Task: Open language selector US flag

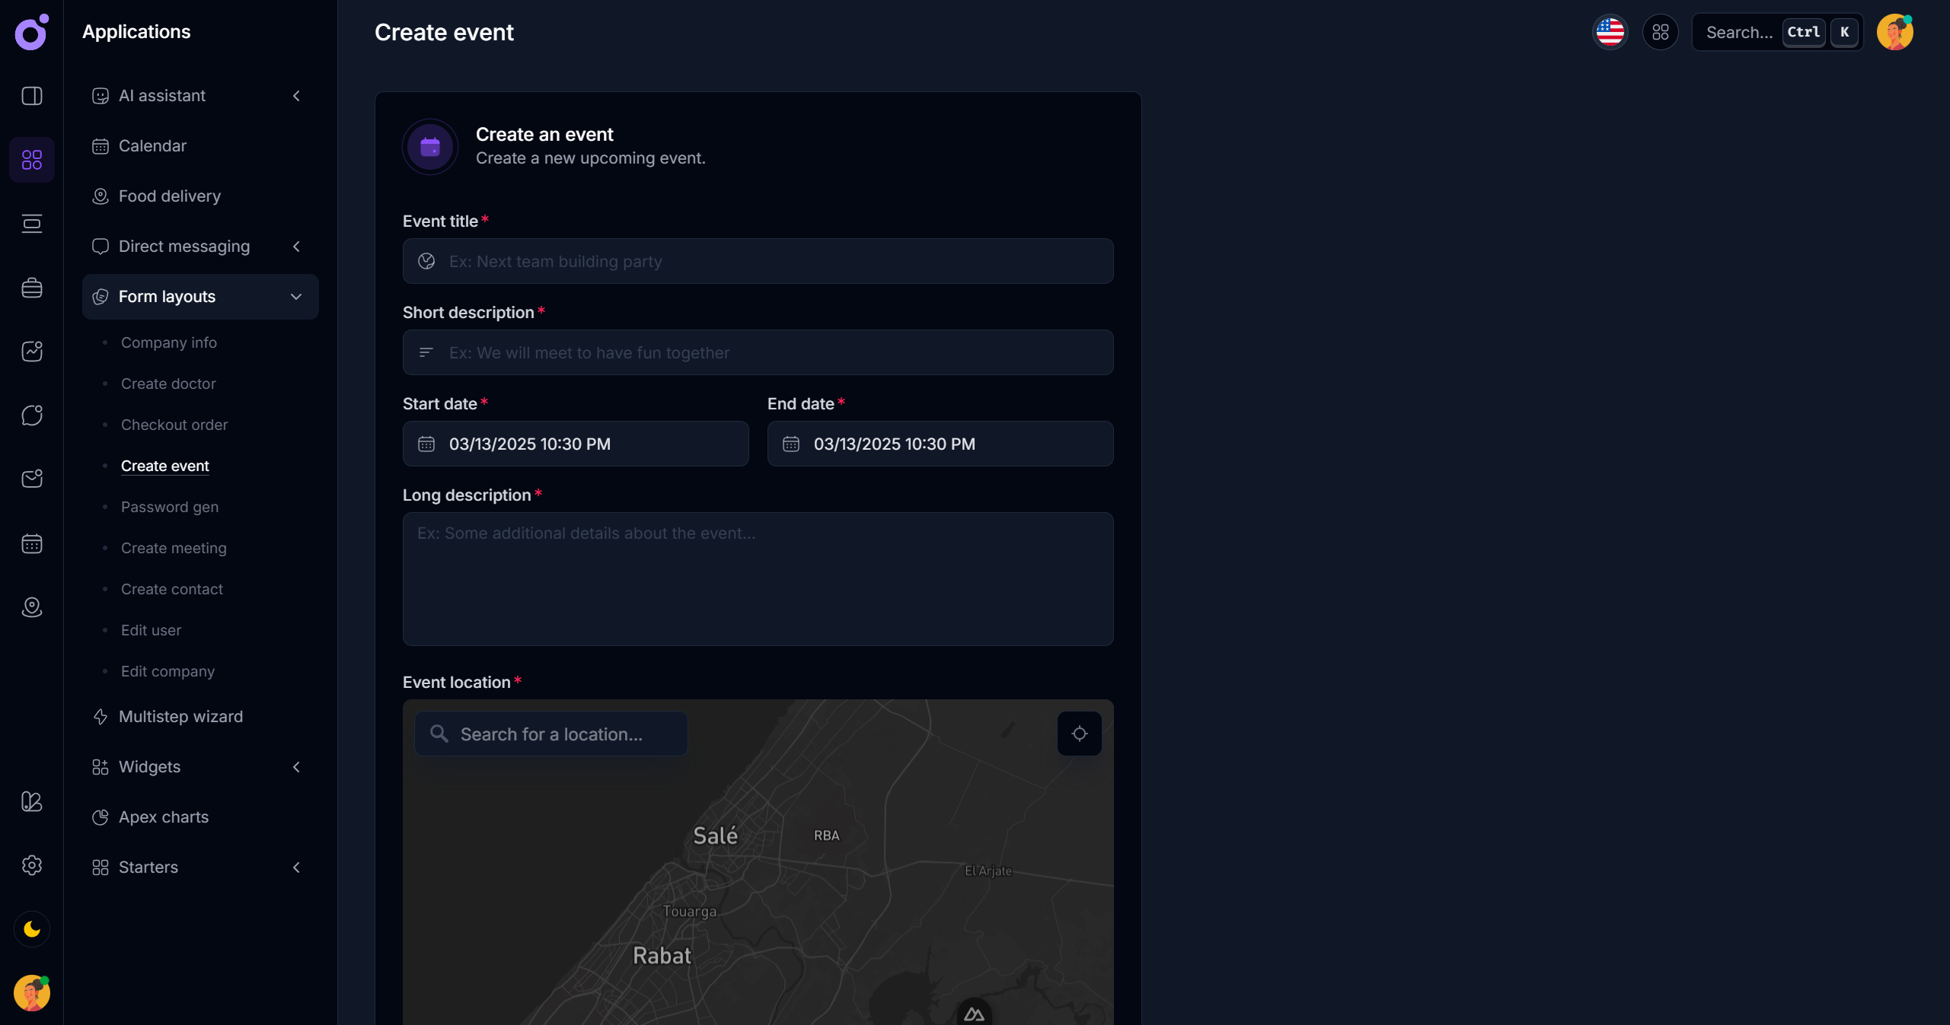Action: [1610, 32]
